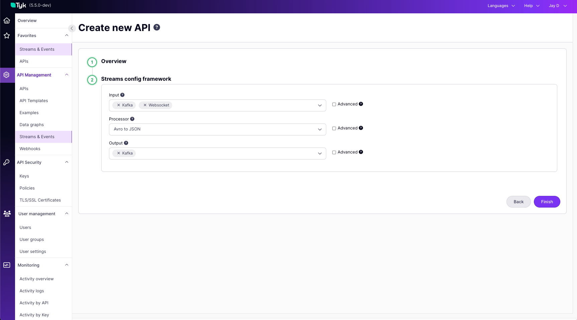
Task: Click the Finish button
Action: [x=547, y=202]
